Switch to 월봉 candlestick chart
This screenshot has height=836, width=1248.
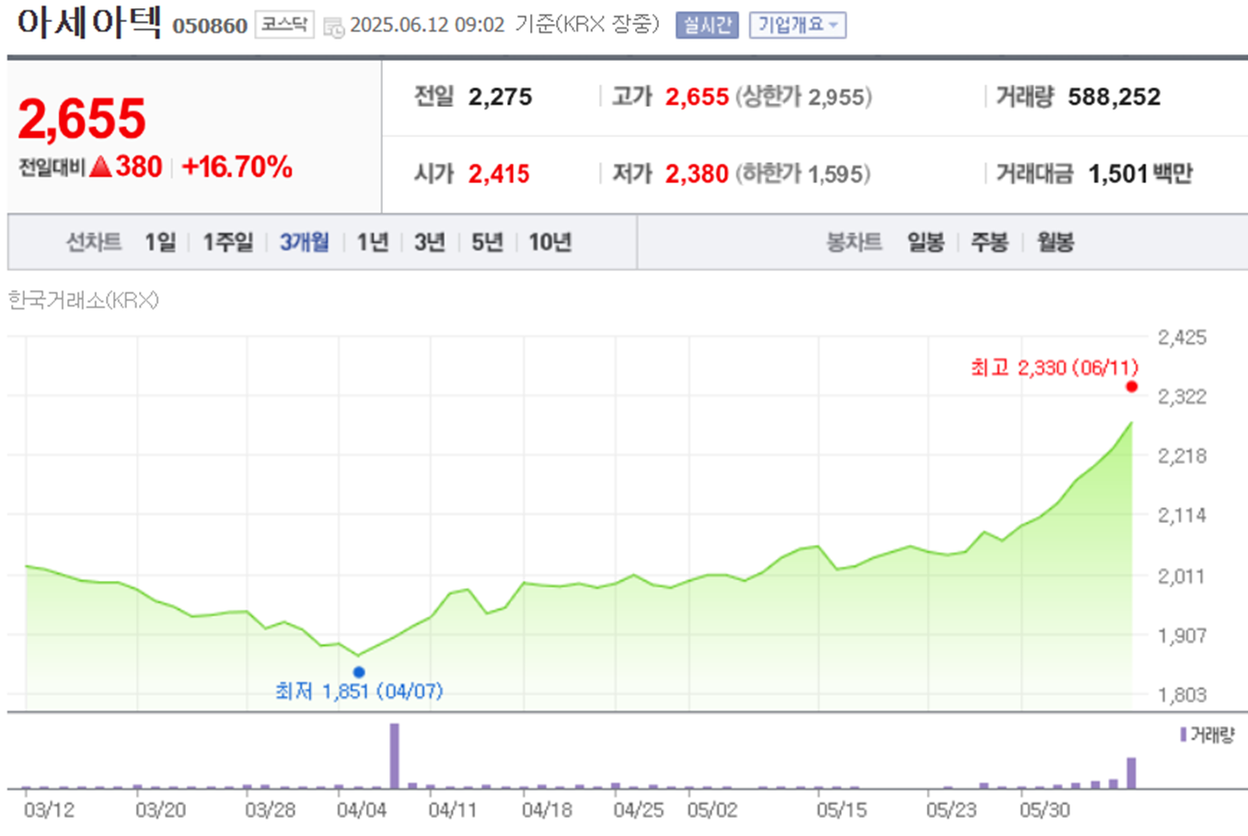1056,242
